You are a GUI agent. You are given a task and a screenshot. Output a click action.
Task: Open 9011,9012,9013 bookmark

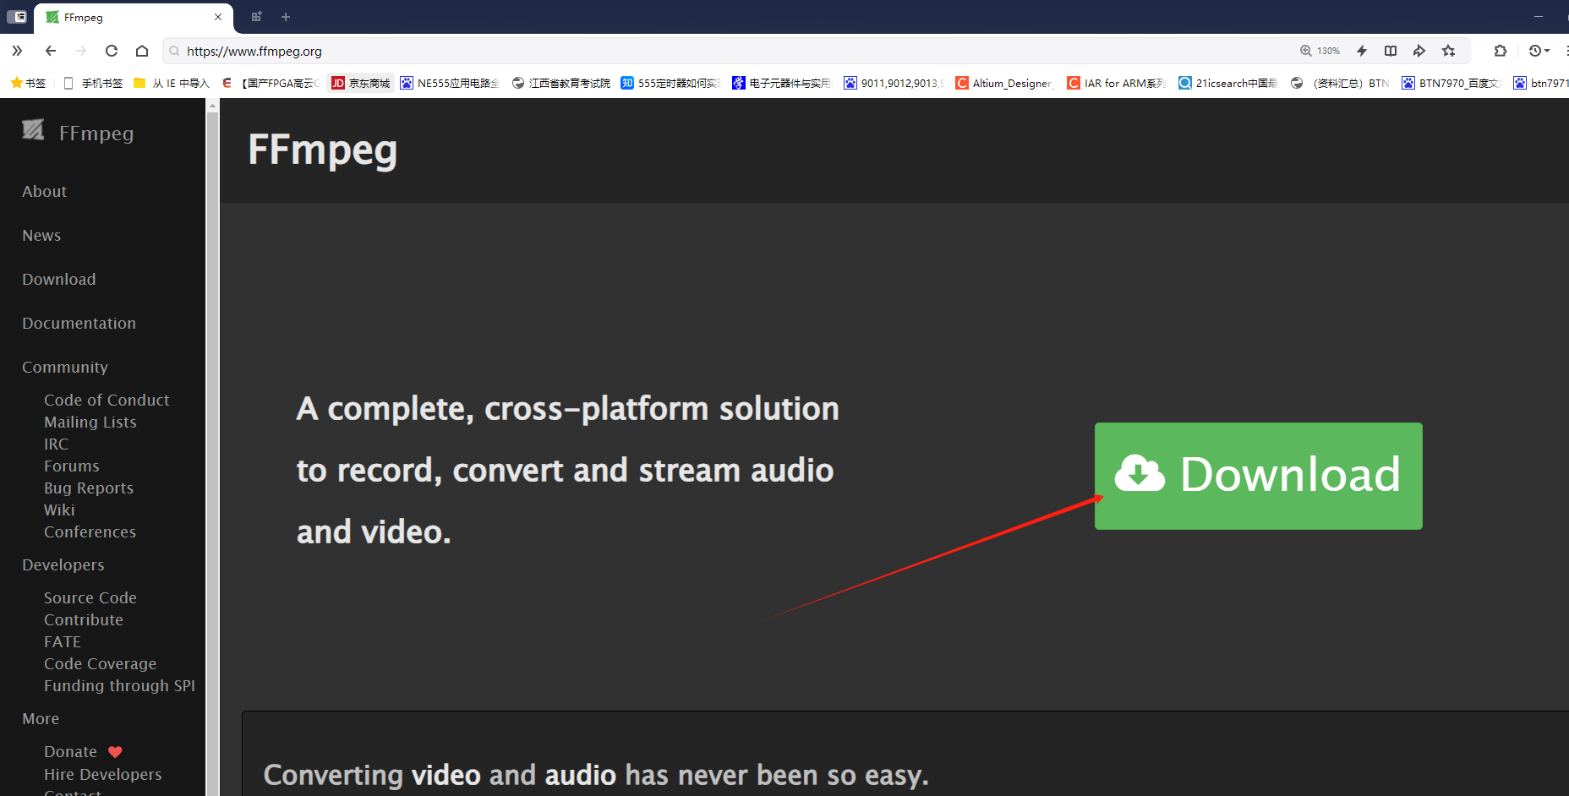click(x=894, y=83)
